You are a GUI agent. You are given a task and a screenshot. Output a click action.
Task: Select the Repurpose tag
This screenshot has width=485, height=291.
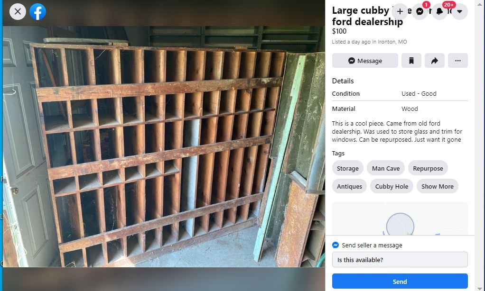(x=428, y=168)
